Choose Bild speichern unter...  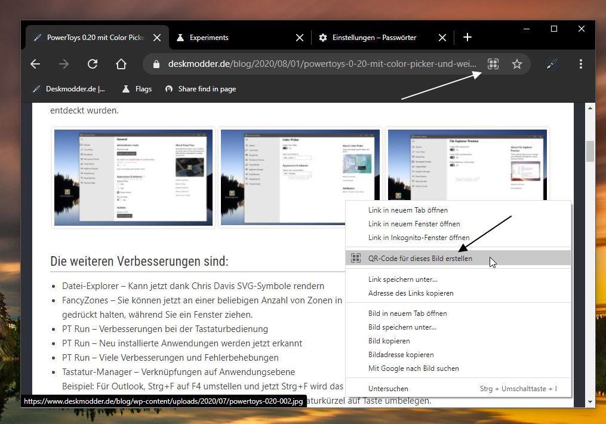coord(459,327)
